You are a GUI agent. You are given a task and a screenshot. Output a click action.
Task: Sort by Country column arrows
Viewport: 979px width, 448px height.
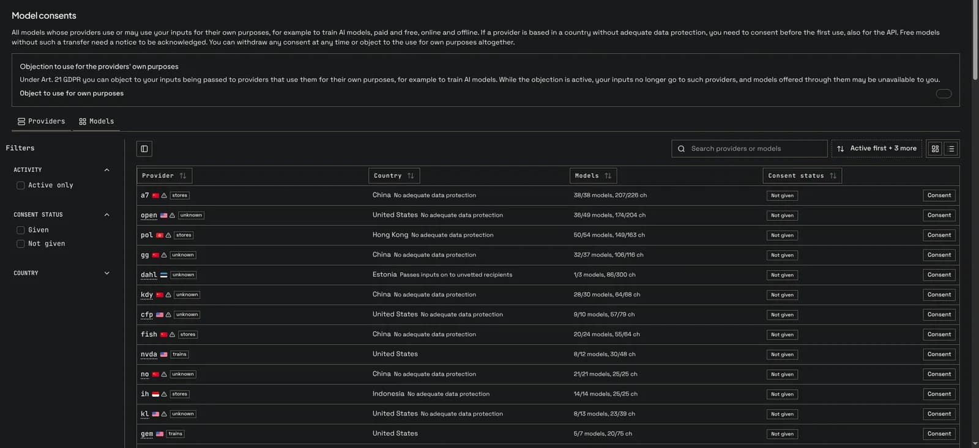coord(411,176)
